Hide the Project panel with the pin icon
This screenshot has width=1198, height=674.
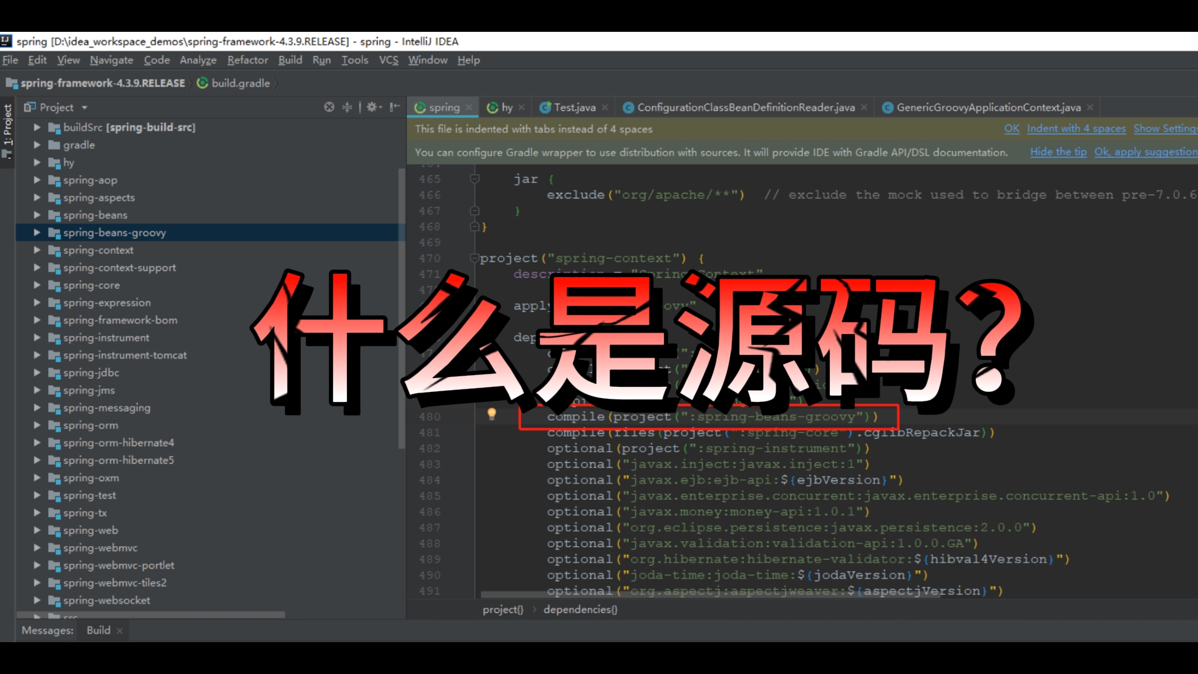point(394,107)
